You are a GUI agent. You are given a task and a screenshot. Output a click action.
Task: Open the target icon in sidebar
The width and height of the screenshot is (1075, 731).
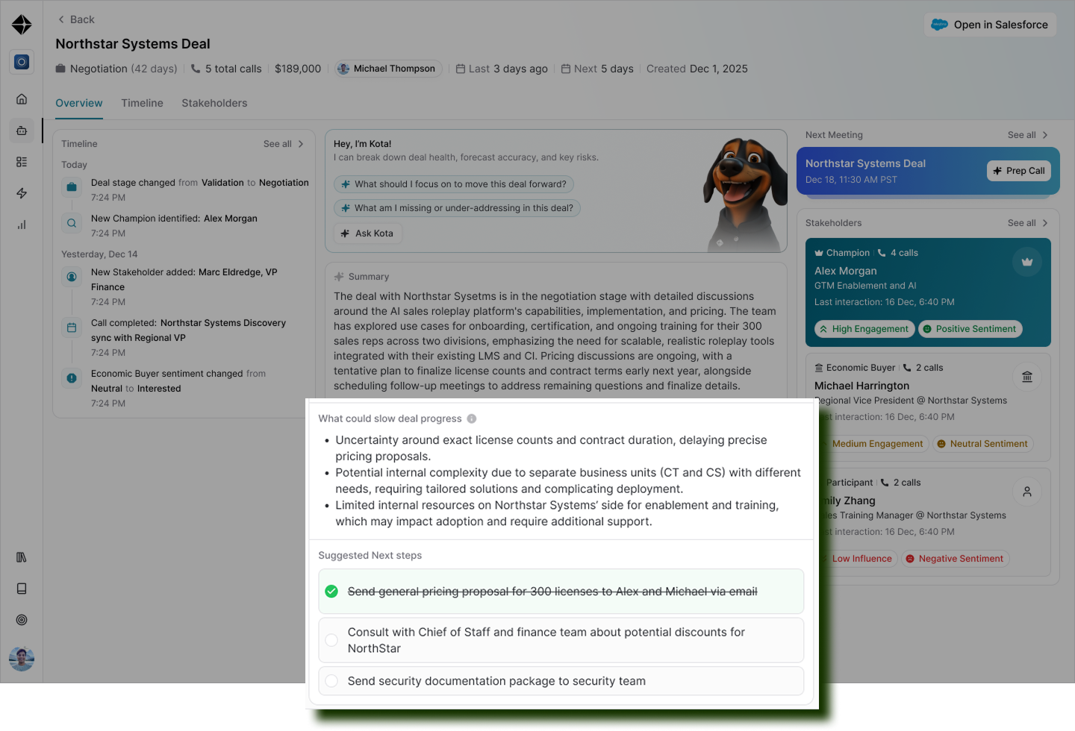click(x=22, y=620)
